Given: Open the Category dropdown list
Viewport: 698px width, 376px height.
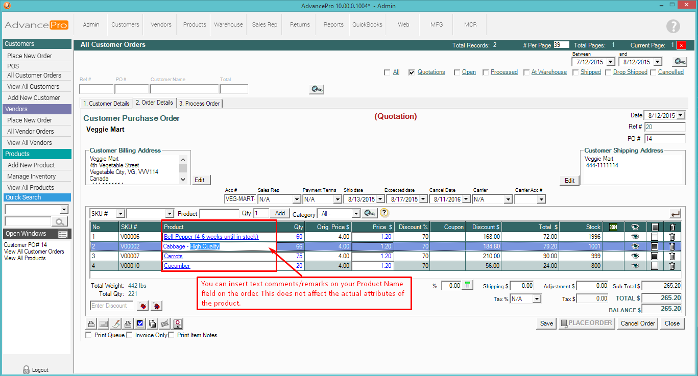Looking at the screenshot, I should [356, 213].
